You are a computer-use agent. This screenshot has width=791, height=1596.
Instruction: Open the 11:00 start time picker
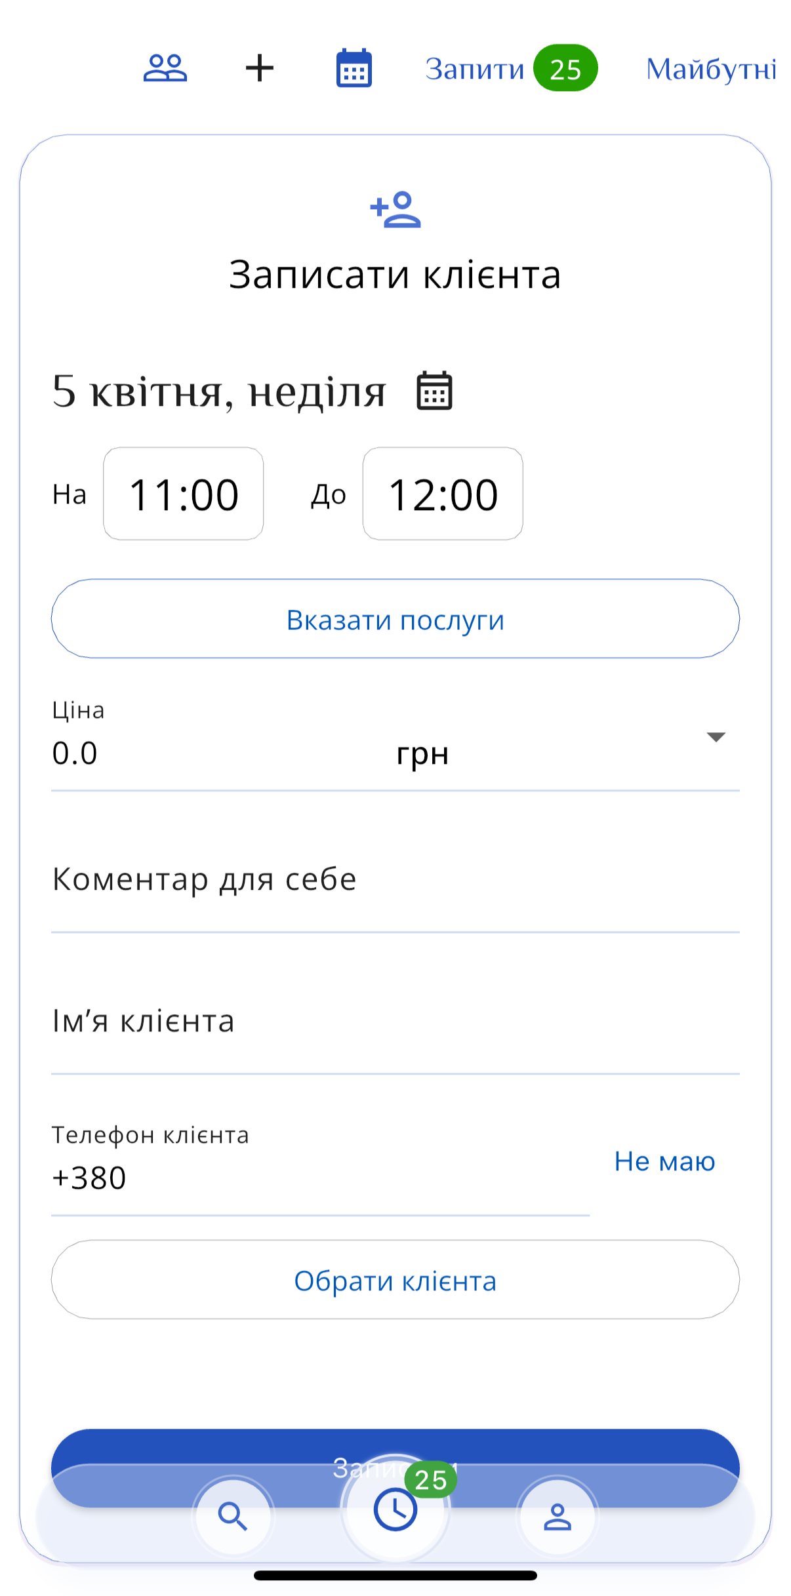184,494
